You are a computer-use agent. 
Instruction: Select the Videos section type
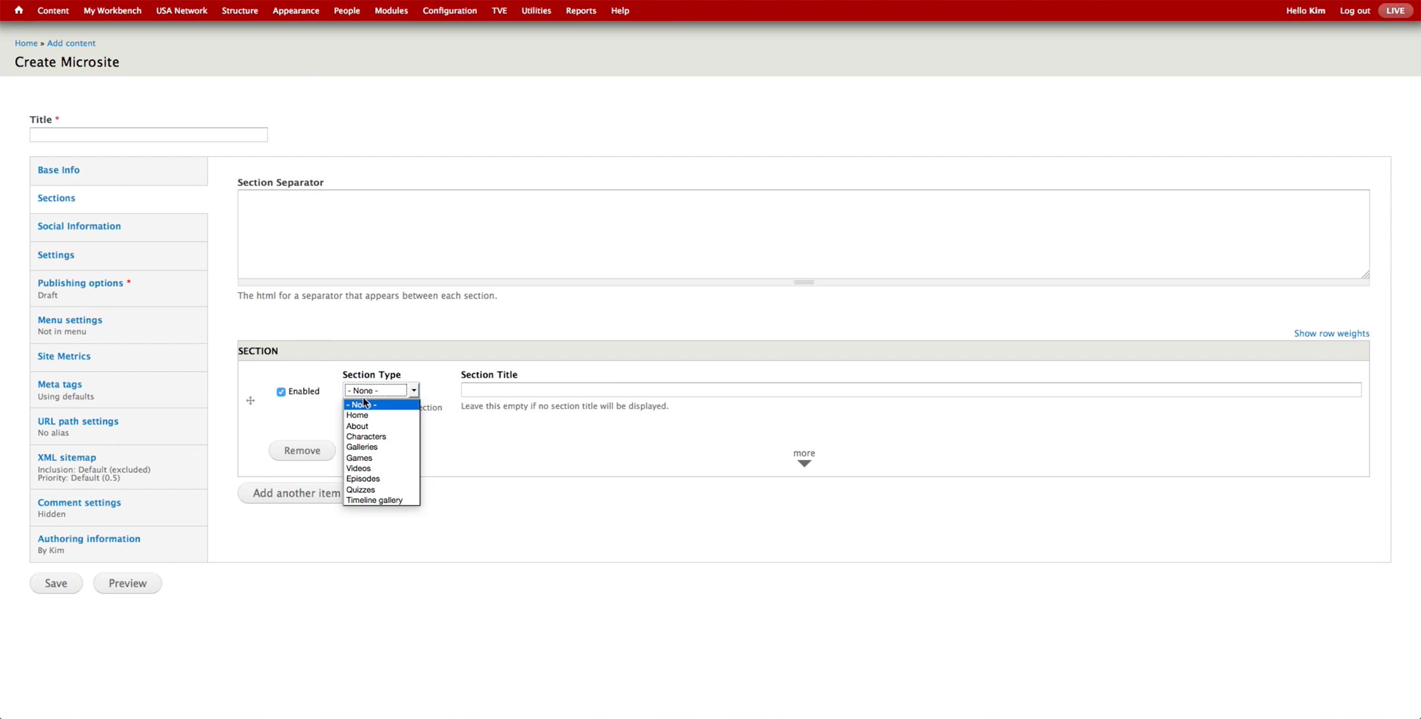coord(358,468)
